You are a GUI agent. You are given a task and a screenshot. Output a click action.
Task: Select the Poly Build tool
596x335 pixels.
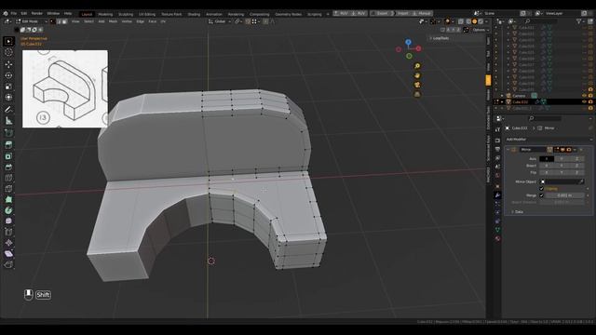pos(8,199)
